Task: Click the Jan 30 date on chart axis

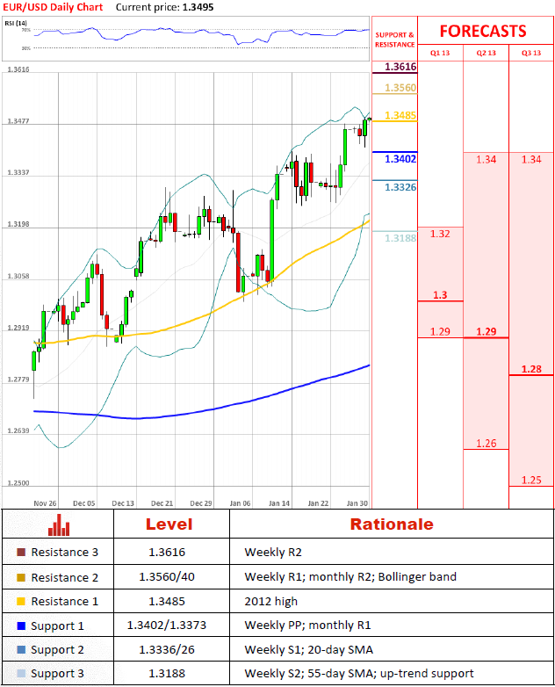Action: tap(357, 503)
